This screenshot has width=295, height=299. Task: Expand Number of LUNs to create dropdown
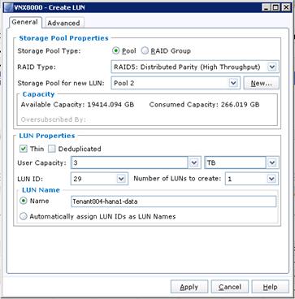point(271,179)
